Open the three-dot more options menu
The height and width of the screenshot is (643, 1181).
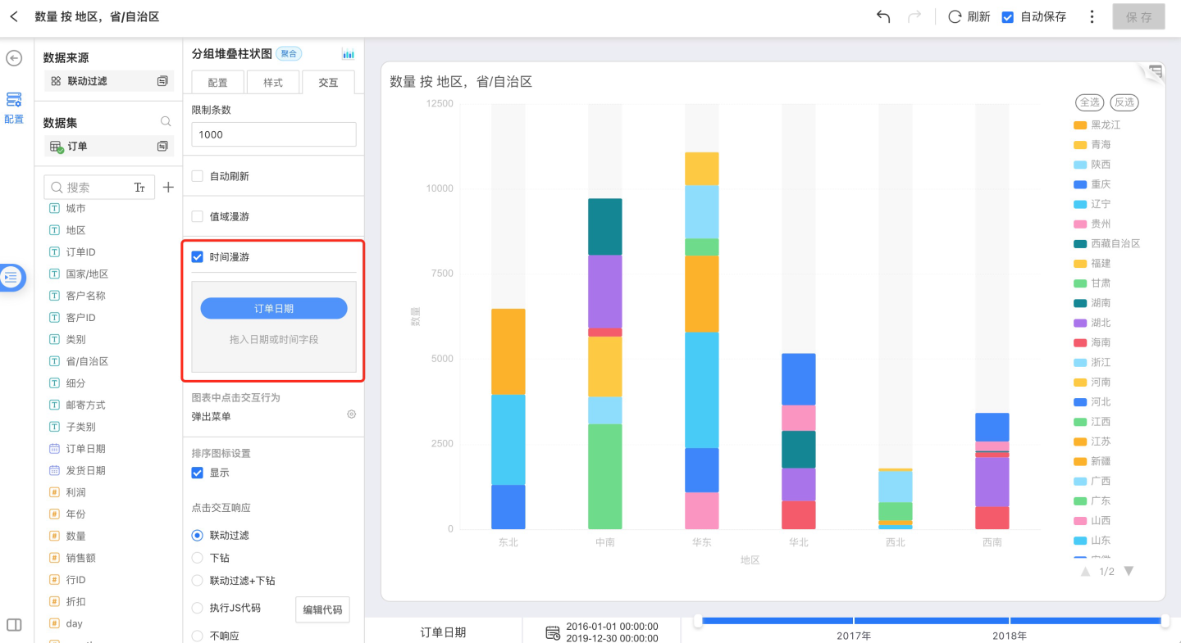(x=1092, y=16)
